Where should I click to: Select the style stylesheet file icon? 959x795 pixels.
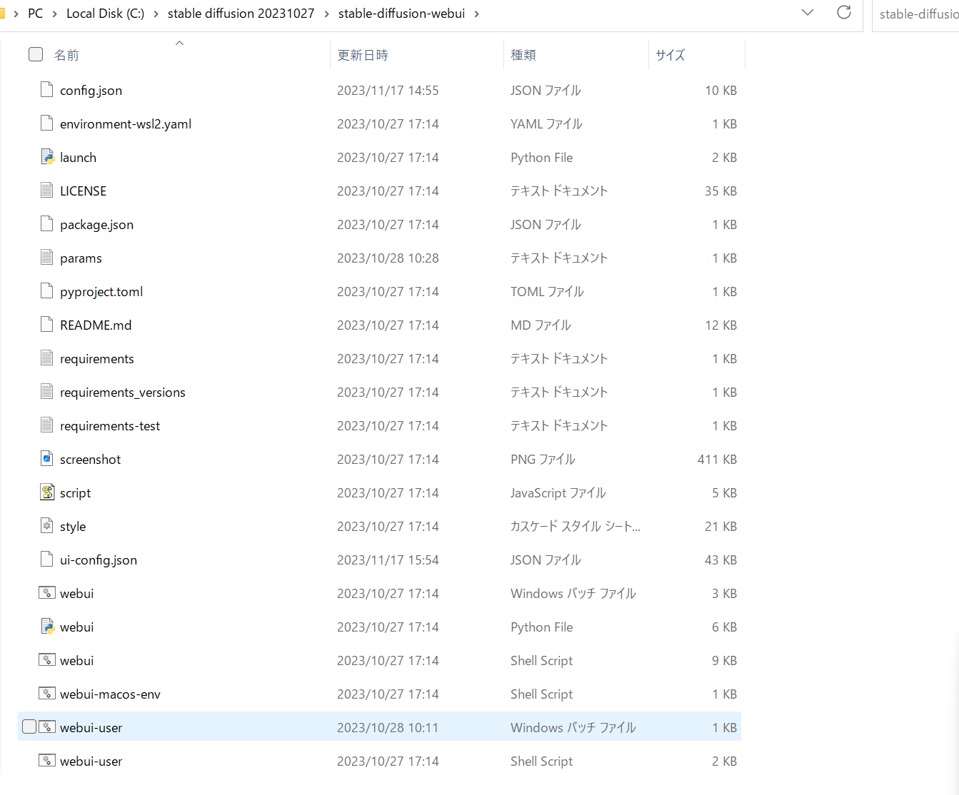point(46,525)
